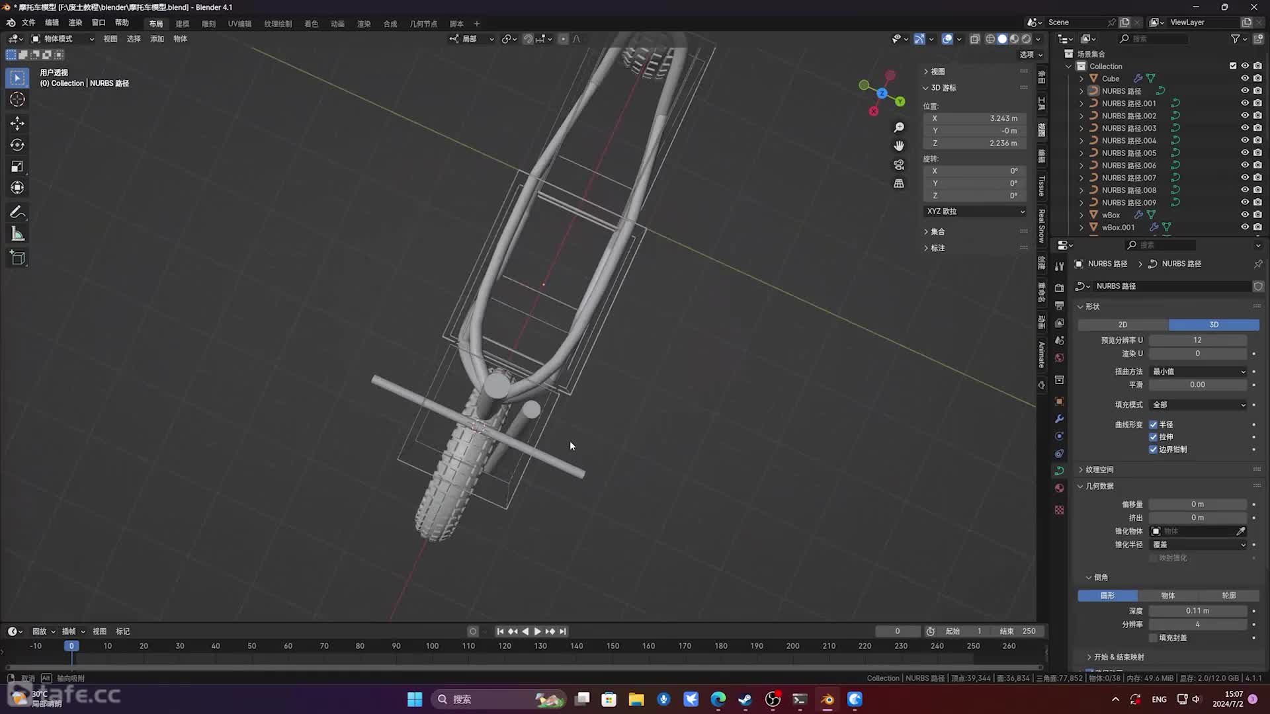The height and width of the screenshot is (714, 1270).
Task: Play the animation forward
Action: (538, 631)
